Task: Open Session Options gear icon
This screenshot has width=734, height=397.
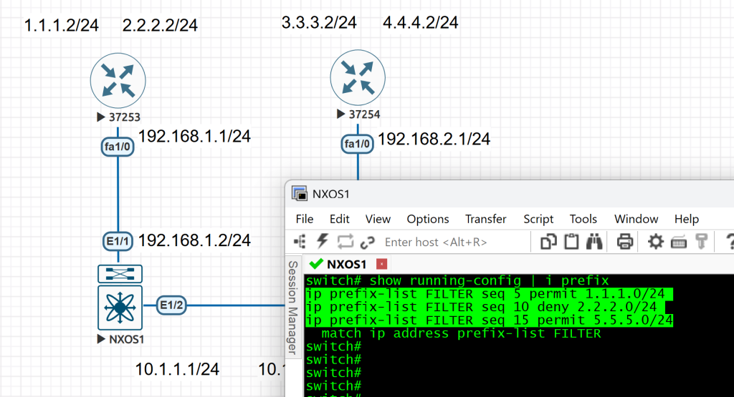Action: coord(655,242)
